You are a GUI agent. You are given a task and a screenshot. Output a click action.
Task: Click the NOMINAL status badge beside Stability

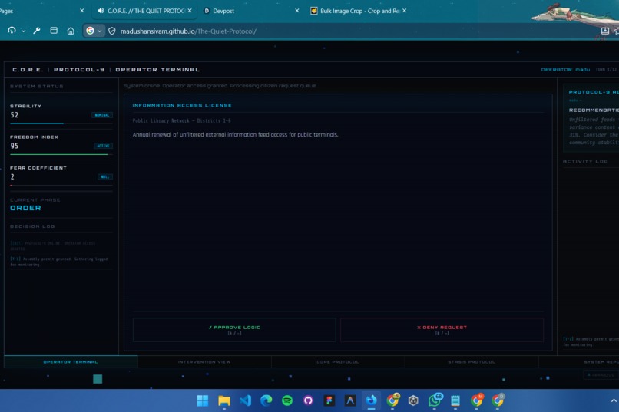102,115
